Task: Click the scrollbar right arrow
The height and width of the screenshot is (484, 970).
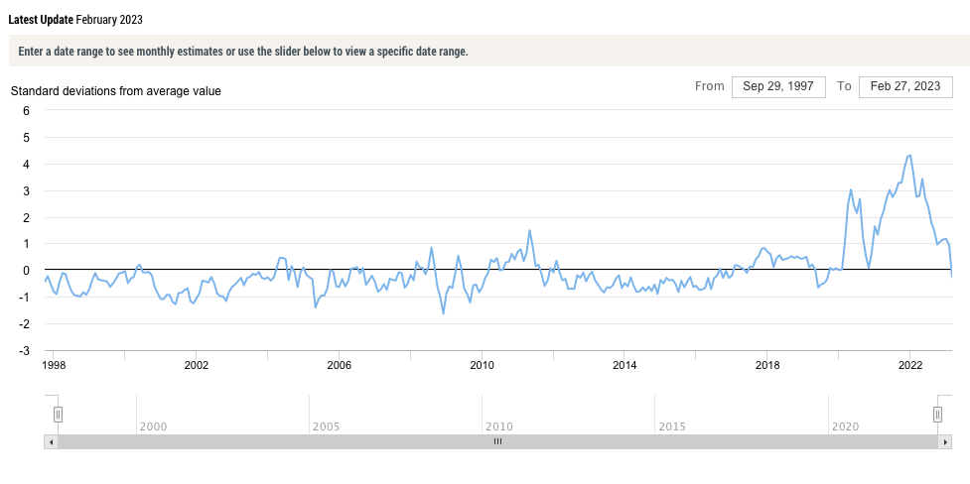Action: point(945,442)
